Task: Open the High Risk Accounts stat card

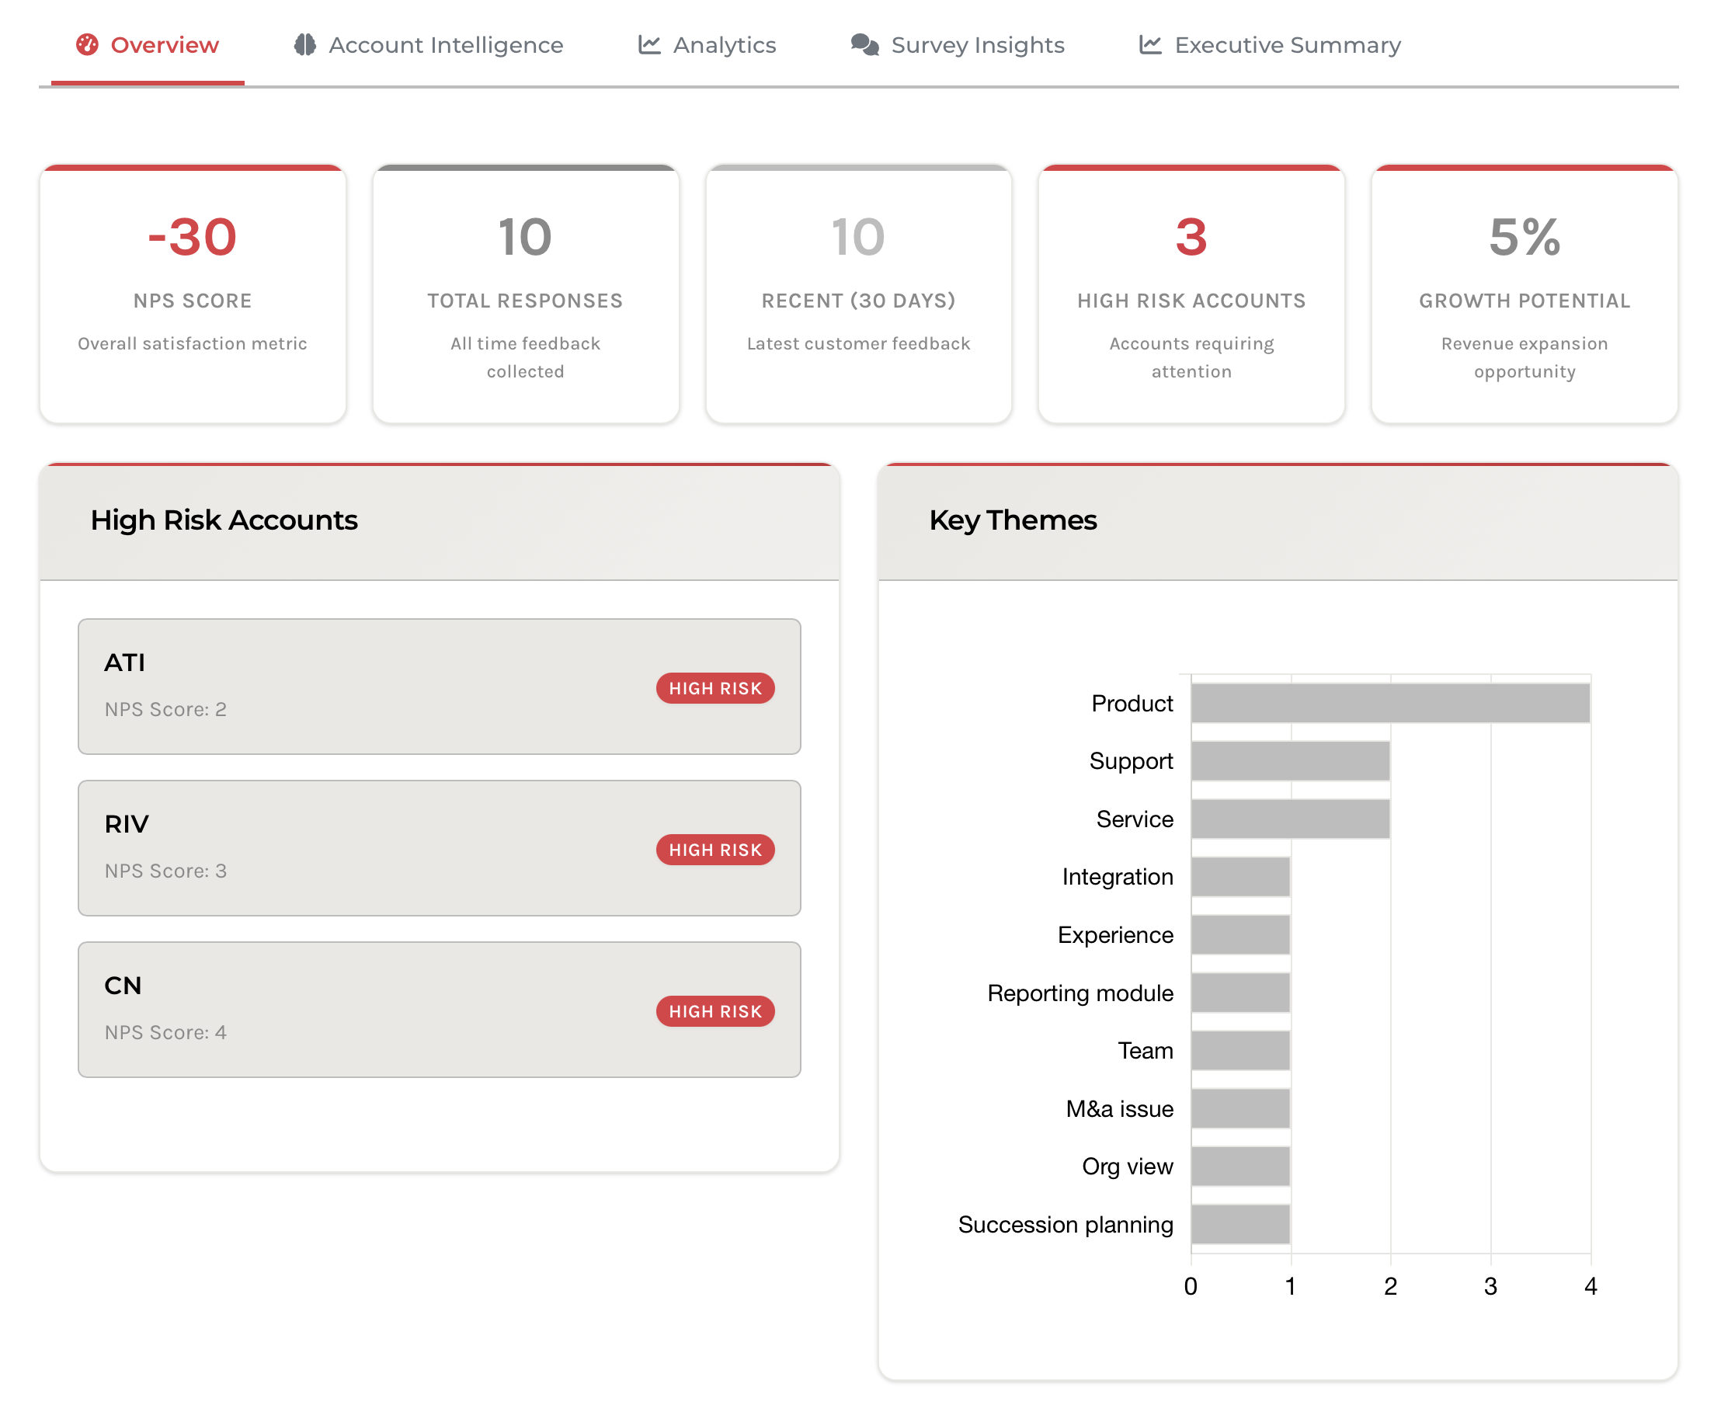Action: click(1191, 294)
